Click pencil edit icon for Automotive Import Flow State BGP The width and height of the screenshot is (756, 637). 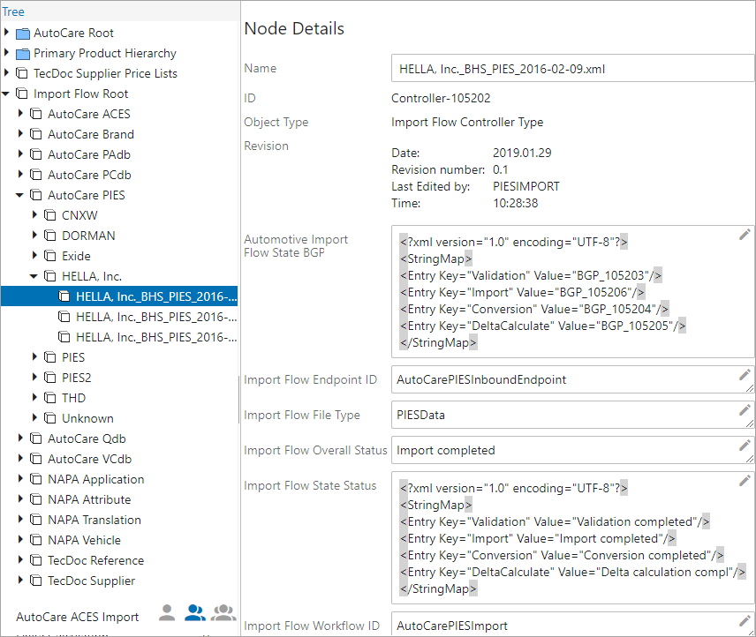745,235
